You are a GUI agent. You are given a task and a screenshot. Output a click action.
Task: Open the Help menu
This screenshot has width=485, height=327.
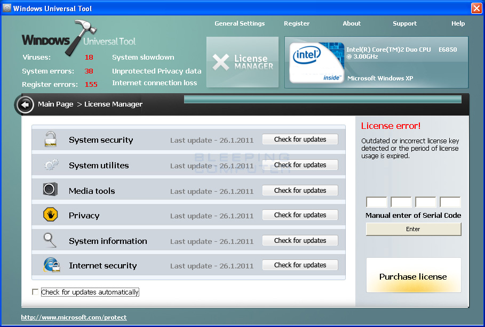(458, 23)
